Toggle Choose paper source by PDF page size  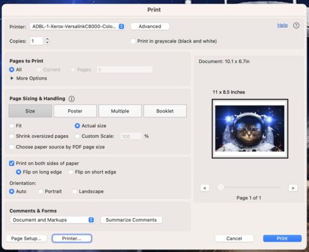[x=12, y=147]
